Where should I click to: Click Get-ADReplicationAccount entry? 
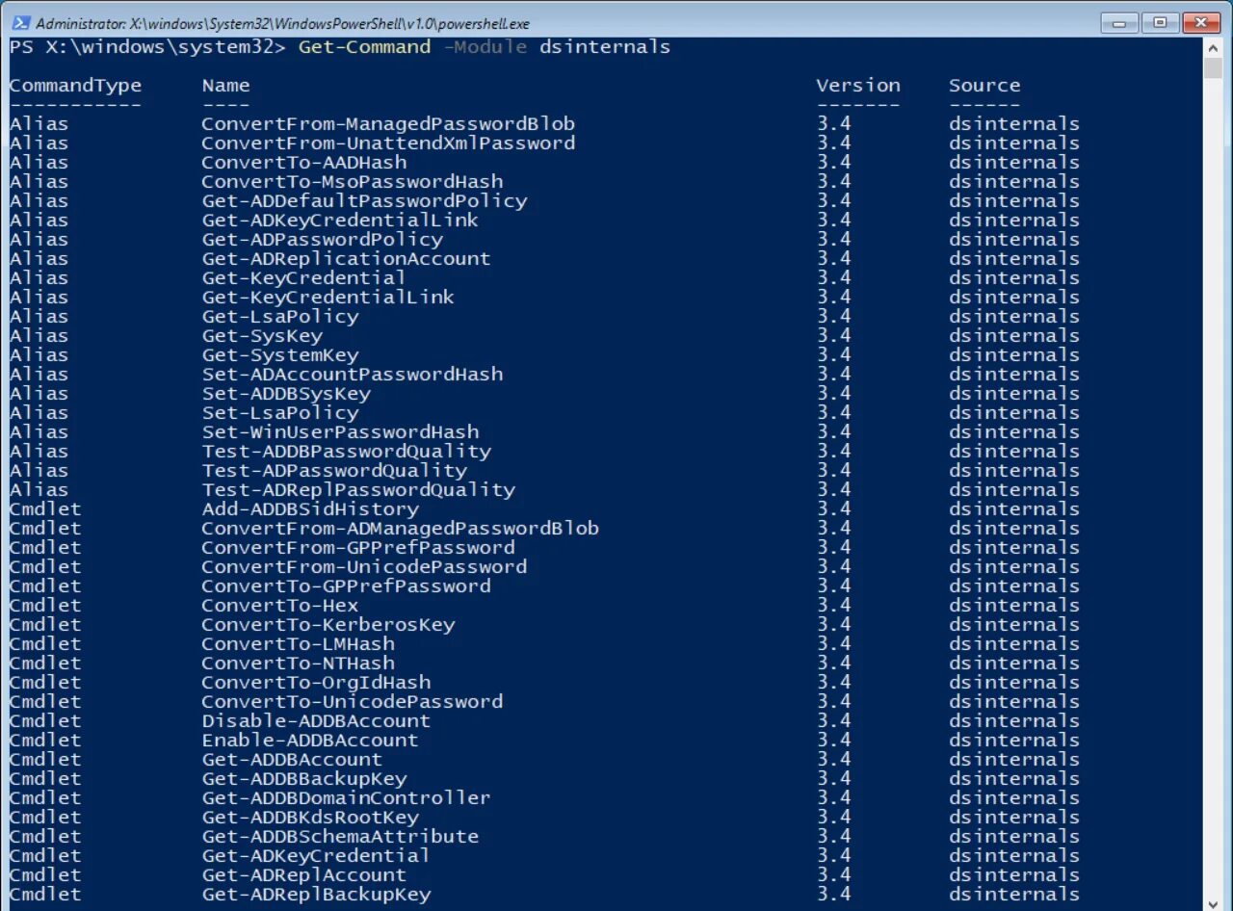coord(346,259)
